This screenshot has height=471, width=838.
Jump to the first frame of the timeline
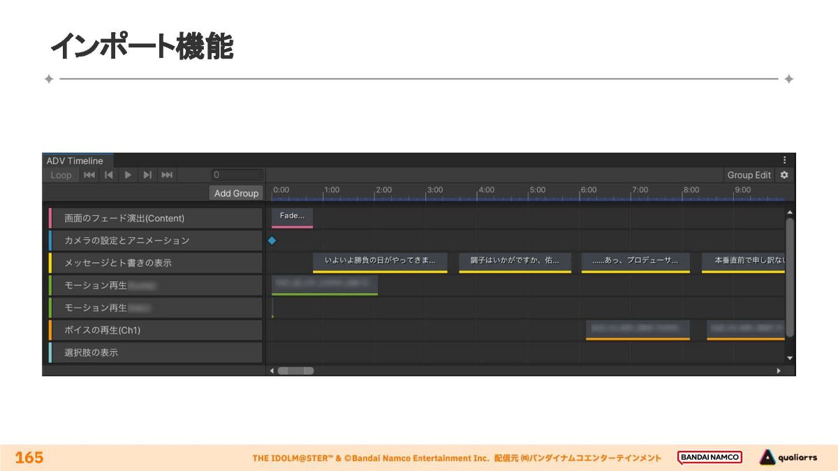tap(89, 175)
